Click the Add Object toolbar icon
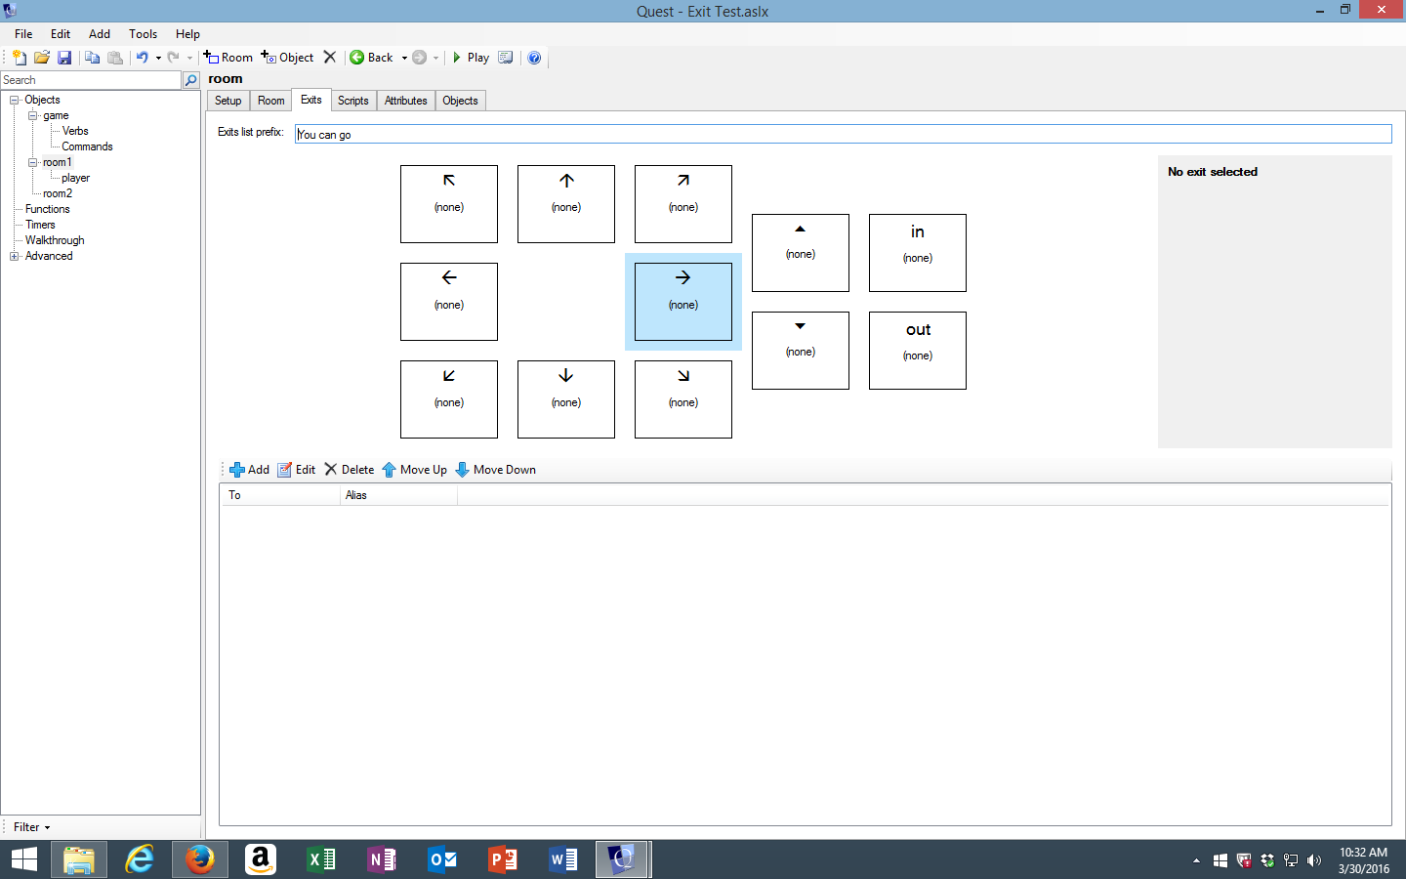1406x879 pixels. (287, 57)
